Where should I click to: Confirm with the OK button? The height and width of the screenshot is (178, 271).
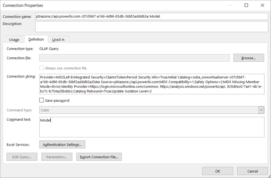tap(218, 171)
